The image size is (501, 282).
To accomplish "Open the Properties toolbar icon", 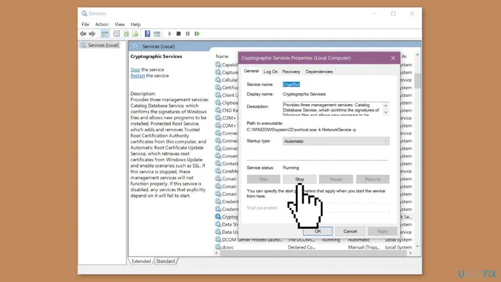I will (117, 33).
